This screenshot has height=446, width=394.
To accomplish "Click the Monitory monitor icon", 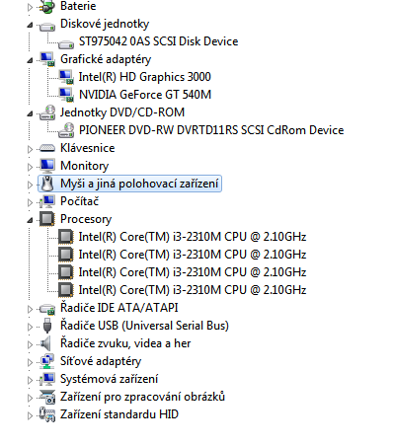I will point(47,166).
